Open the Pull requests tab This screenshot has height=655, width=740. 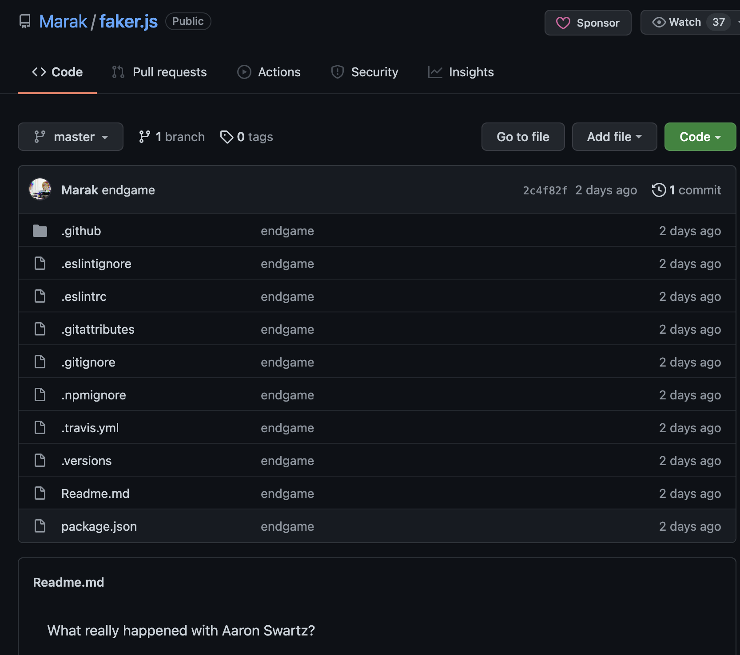tap(159, 72)
